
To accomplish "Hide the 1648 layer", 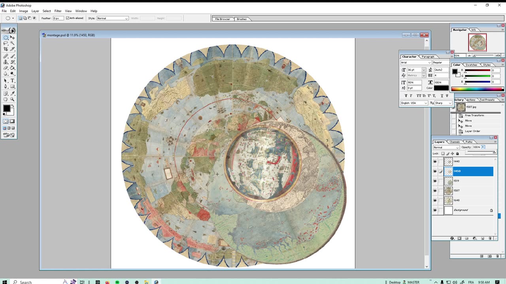I will click(x=435, y=200).
